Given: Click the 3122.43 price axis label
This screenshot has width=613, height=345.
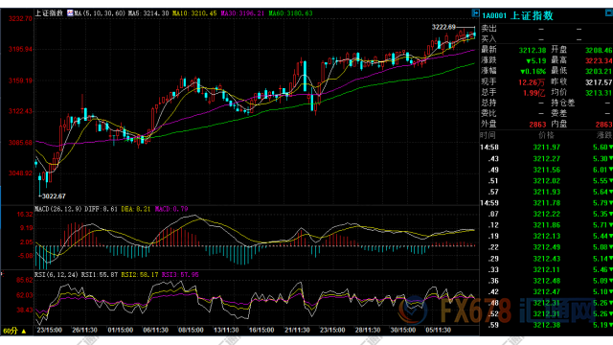Looking at the screenshot, I should (20, 111).
